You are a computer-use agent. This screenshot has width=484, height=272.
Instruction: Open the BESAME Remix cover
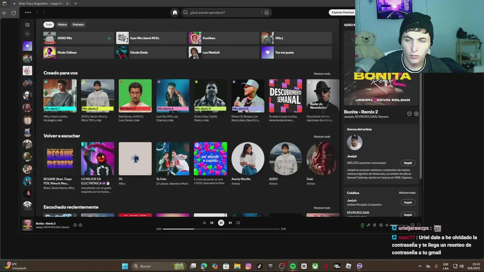[x=60, y=159]
